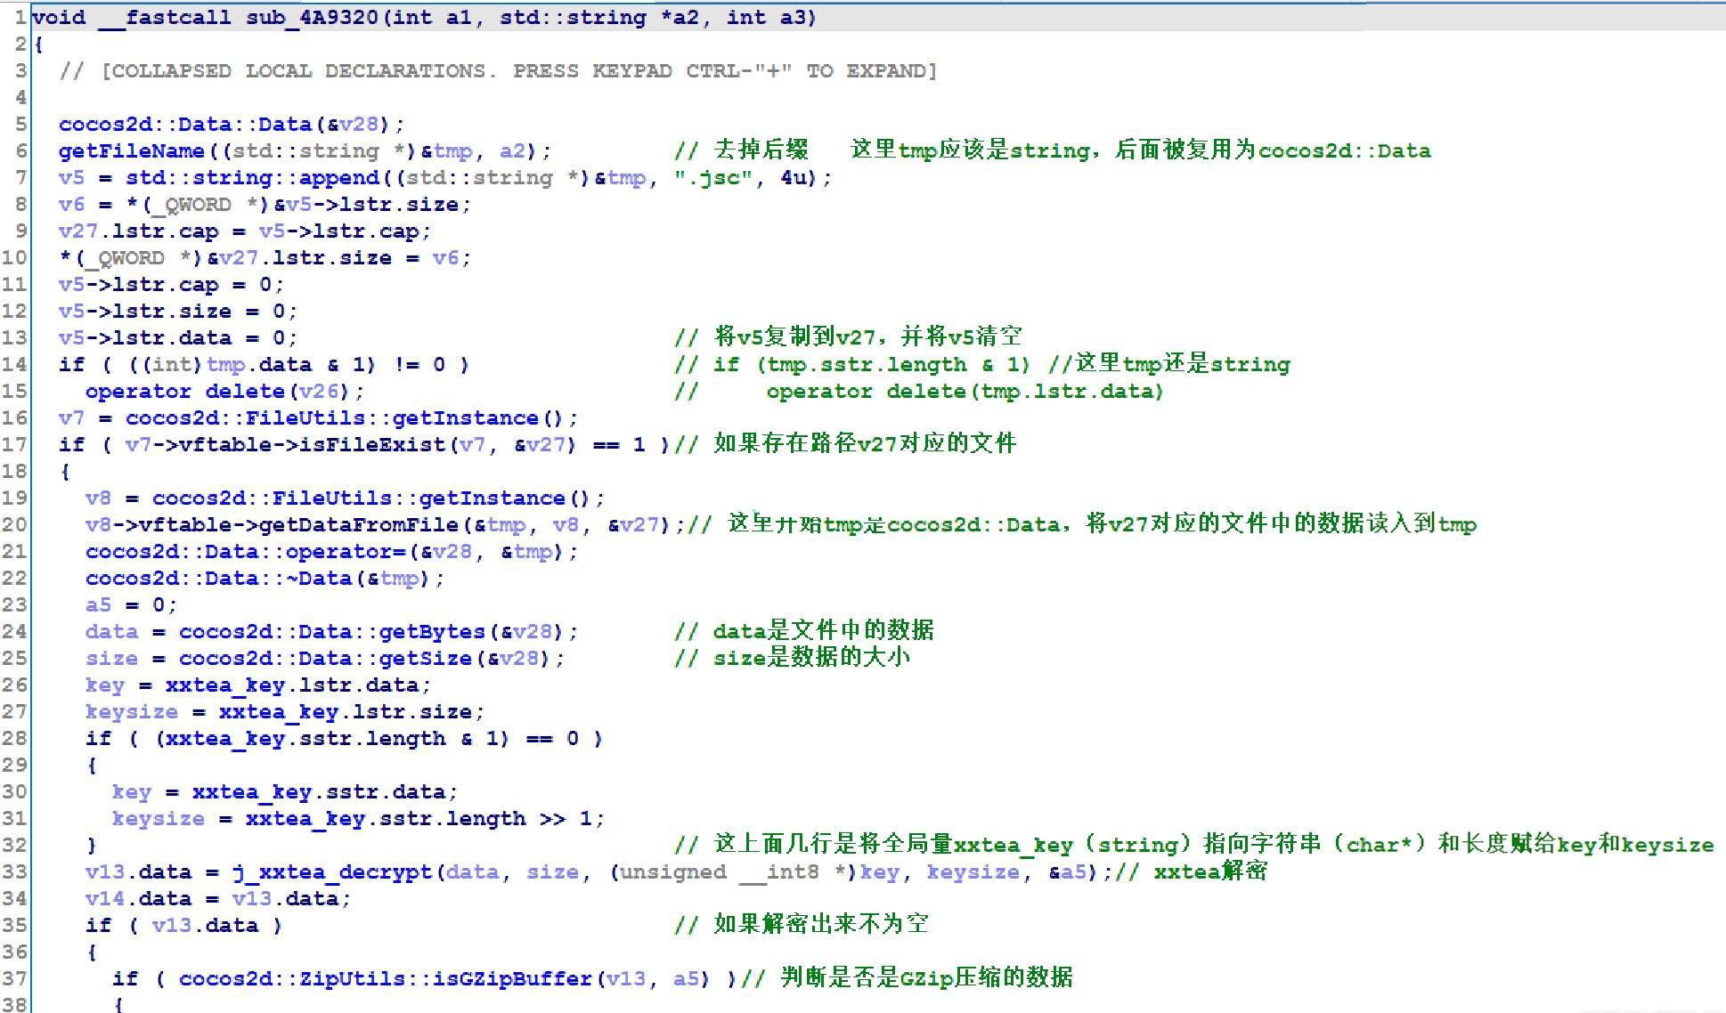Click comment '如果解密出来不为空'
This screenshot has width=1726, height=1013.
(820, 925)
